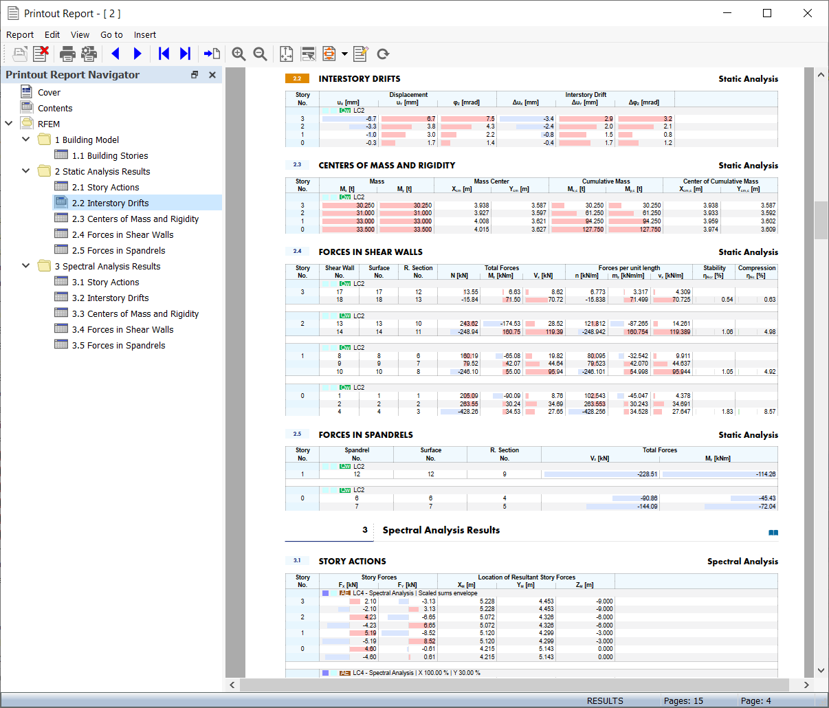Collapse the Spectral Analysis Results folder
The width and height of the screenshot is (829, 708).
26,266
